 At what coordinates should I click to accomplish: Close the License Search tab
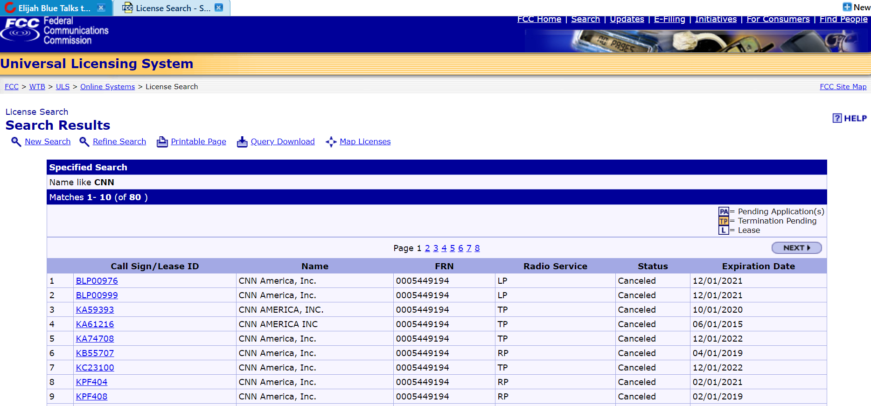219,8
